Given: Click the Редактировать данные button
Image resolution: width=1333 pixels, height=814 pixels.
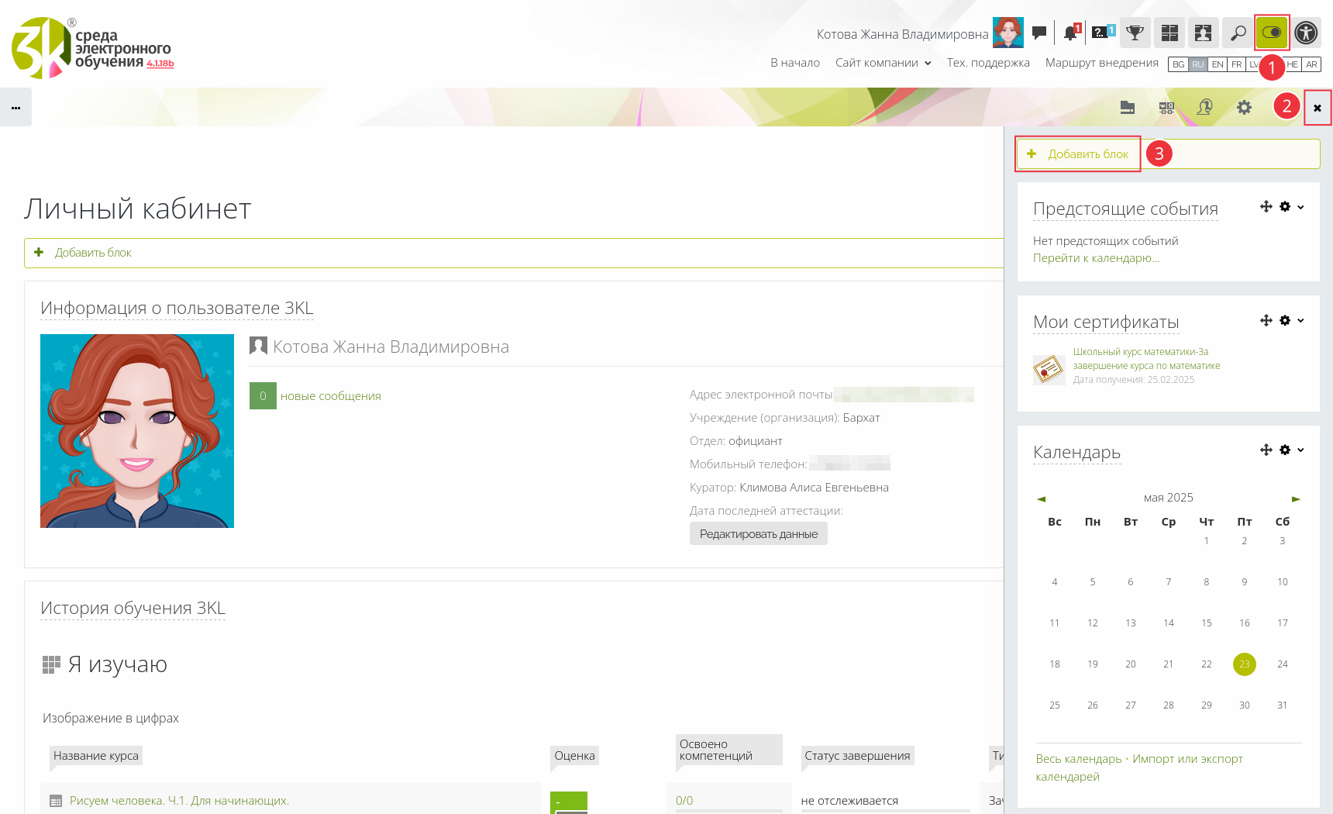Looking at the screenshot, I should [758, 533].
